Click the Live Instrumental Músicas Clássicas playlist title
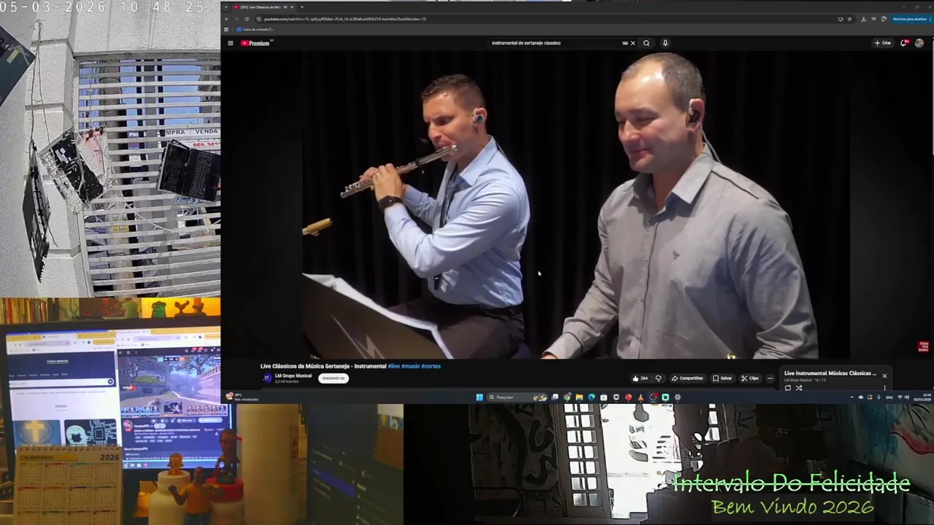934x525 pixels. pyautogui.click(x=830, y=373)
